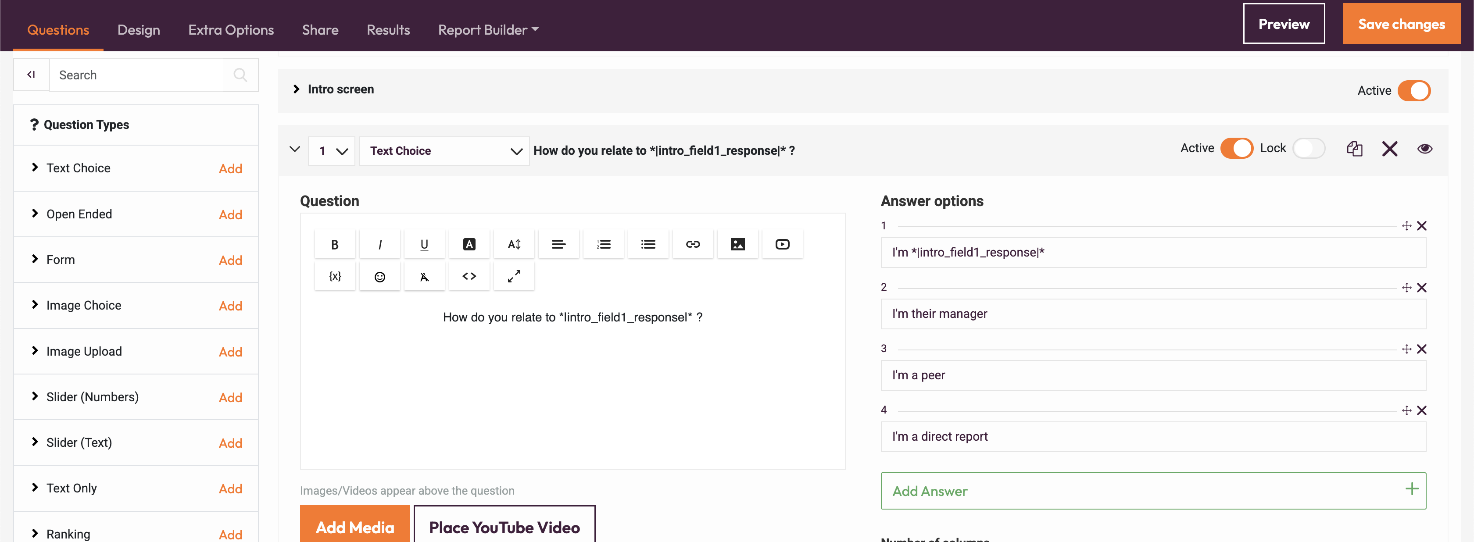Viewport: 1474px width, 542px height.
Task: Duplicate question 1 with copy icon
Action: 1354,149
